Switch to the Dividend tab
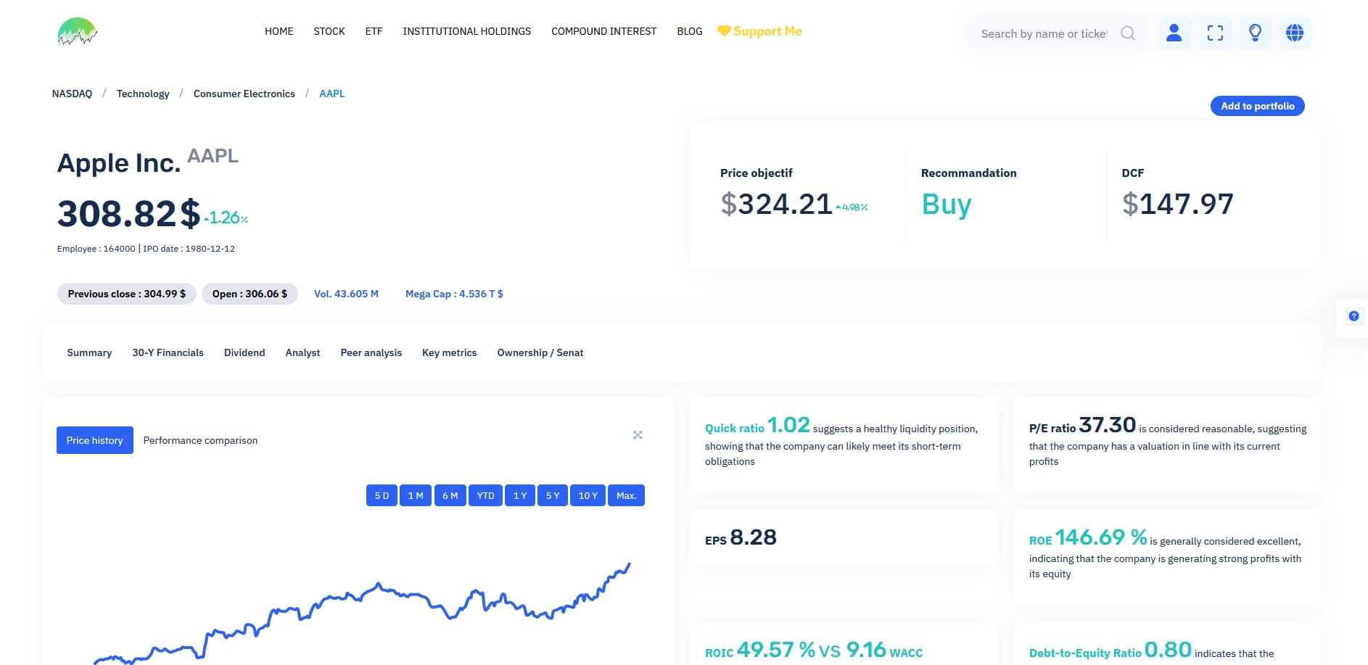Viewport: 1368px width, 665px height. [244, 352]
